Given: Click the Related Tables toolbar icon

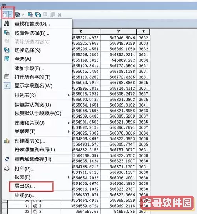Looking at the screenshot, I should tap(18, 15).
